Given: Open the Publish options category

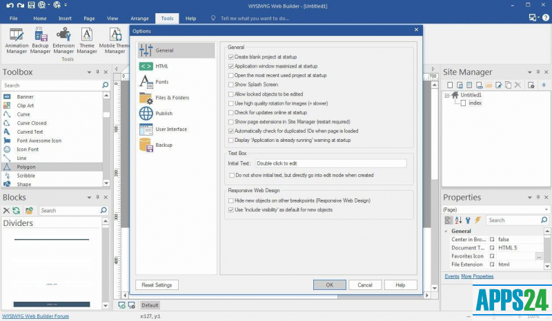Looking at the screenshot, I should (164, 114).
